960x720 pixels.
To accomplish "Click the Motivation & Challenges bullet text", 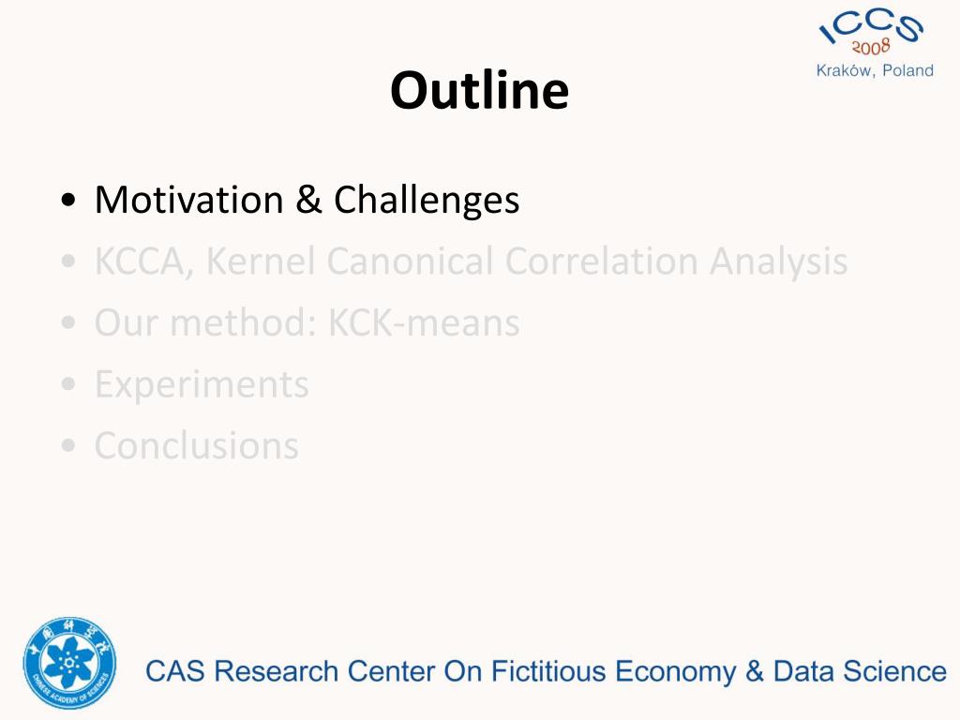I will [x=307, y=200].
